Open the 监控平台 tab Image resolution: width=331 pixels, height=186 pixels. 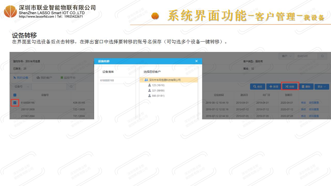pyautogui.click(x=68, y=78)
